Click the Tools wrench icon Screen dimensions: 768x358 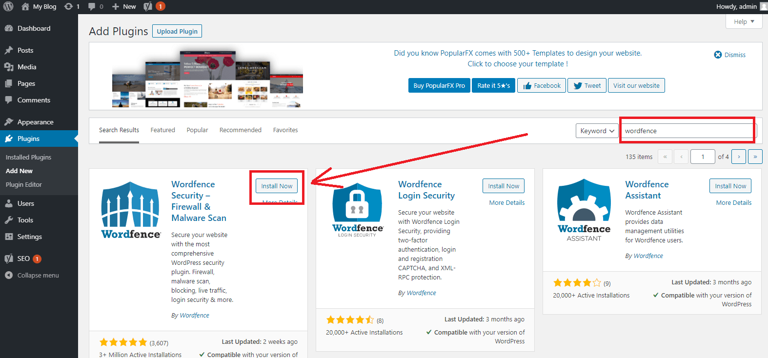(x=9, y=220)
